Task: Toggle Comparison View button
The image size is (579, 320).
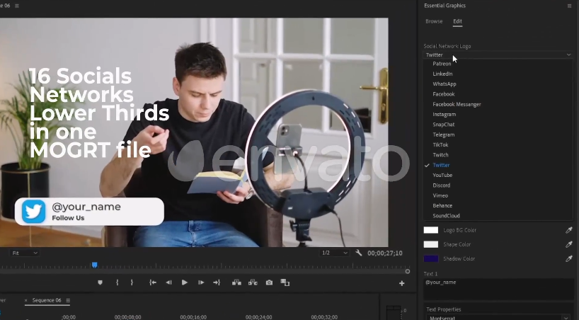Action: [285, 282]
